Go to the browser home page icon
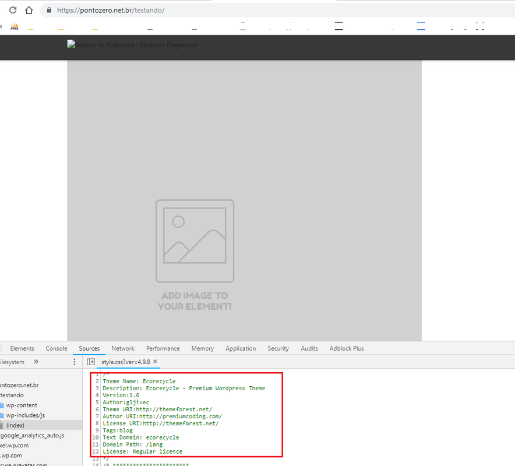515x466 pixels. 29,10
